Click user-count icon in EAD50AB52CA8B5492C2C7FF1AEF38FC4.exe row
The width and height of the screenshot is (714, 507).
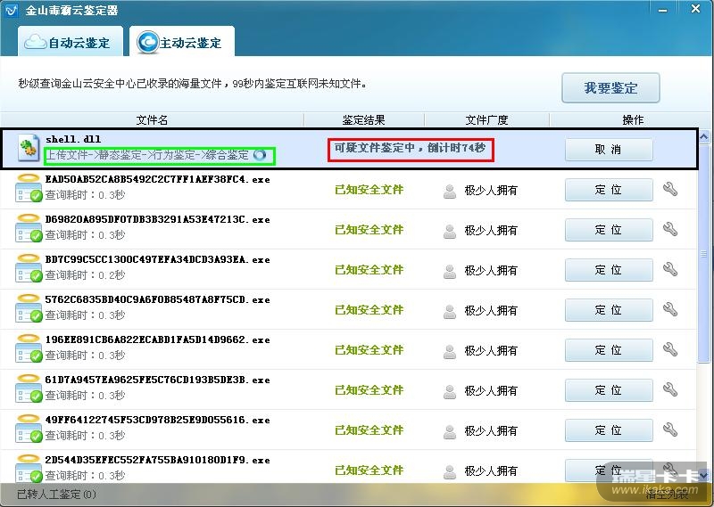[x=450, y=192]
